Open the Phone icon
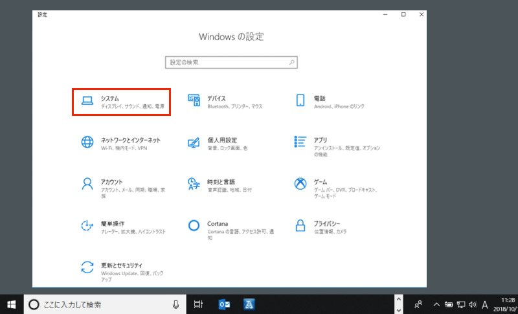The image size is (518, 314). coord(300,100)
